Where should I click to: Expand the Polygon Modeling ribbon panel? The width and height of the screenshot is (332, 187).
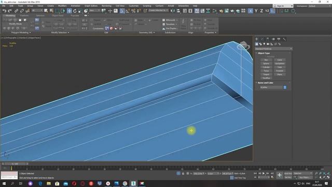[x=21, y=33]
